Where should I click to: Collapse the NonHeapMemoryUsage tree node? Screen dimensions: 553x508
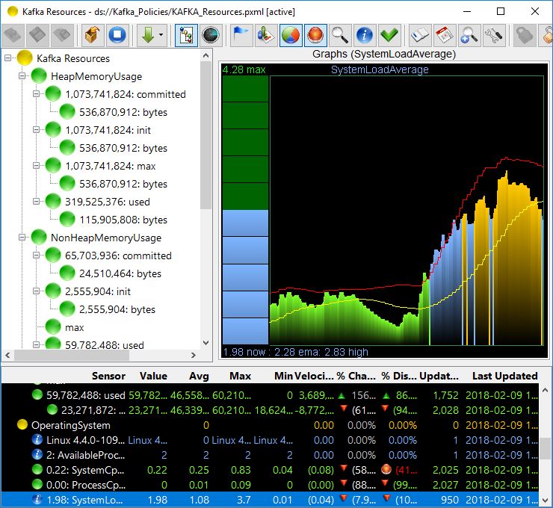click(x=22, y=238)
